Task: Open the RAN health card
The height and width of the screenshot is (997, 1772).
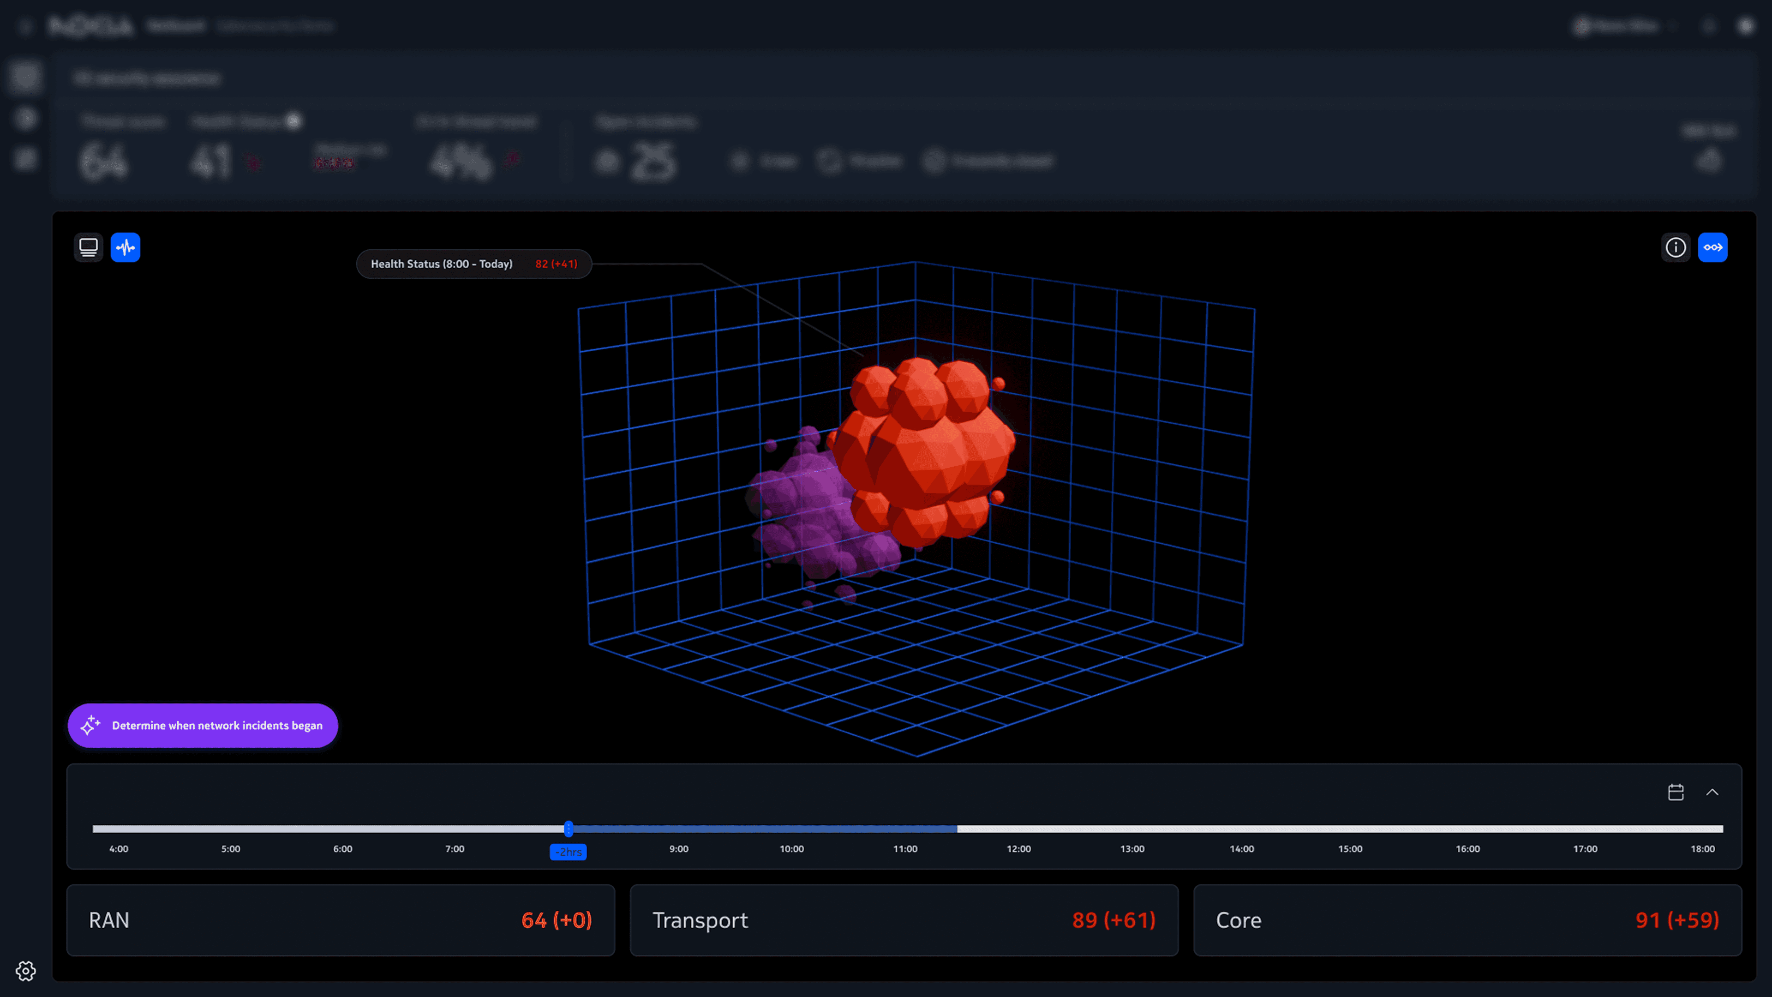Action: 341,920
